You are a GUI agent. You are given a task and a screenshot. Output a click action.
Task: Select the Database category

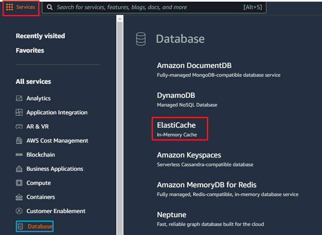tap(35, 226)
